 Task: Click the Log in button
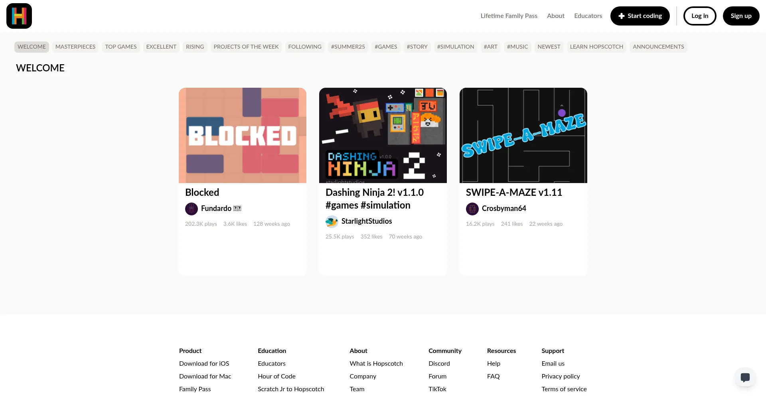coord(700,16)
